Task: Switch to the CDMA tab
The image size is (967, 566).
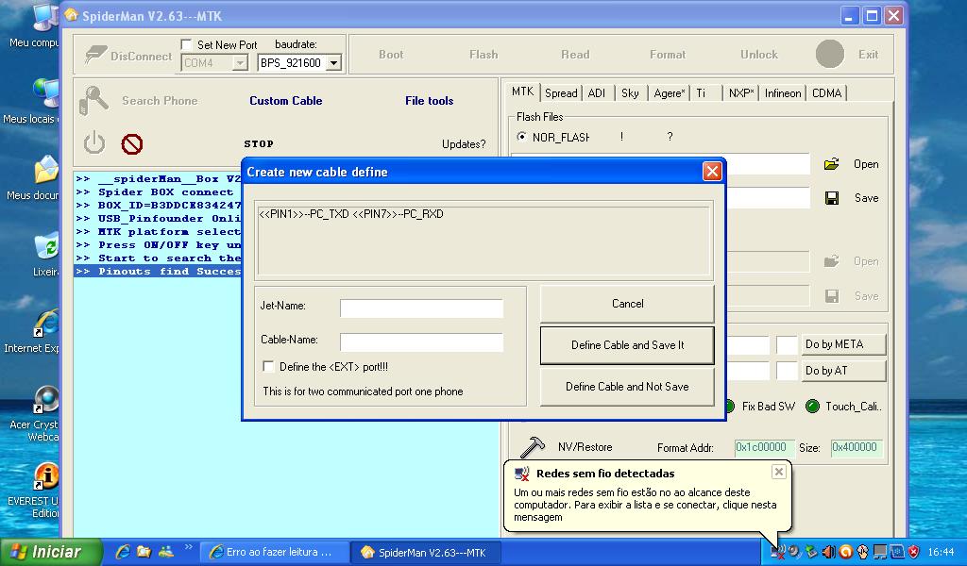Action: pyautogui.click(x=826, y=93)
